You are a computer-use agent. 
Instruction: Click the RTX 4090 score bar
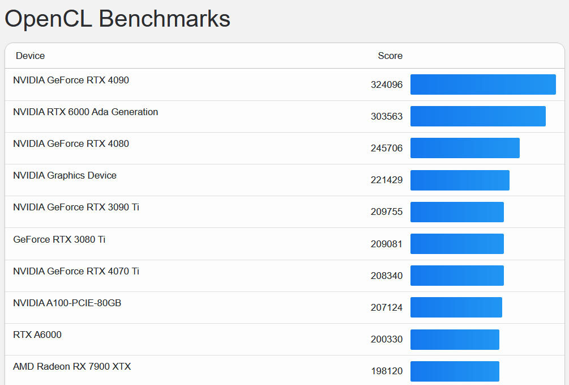click(483, 84)
